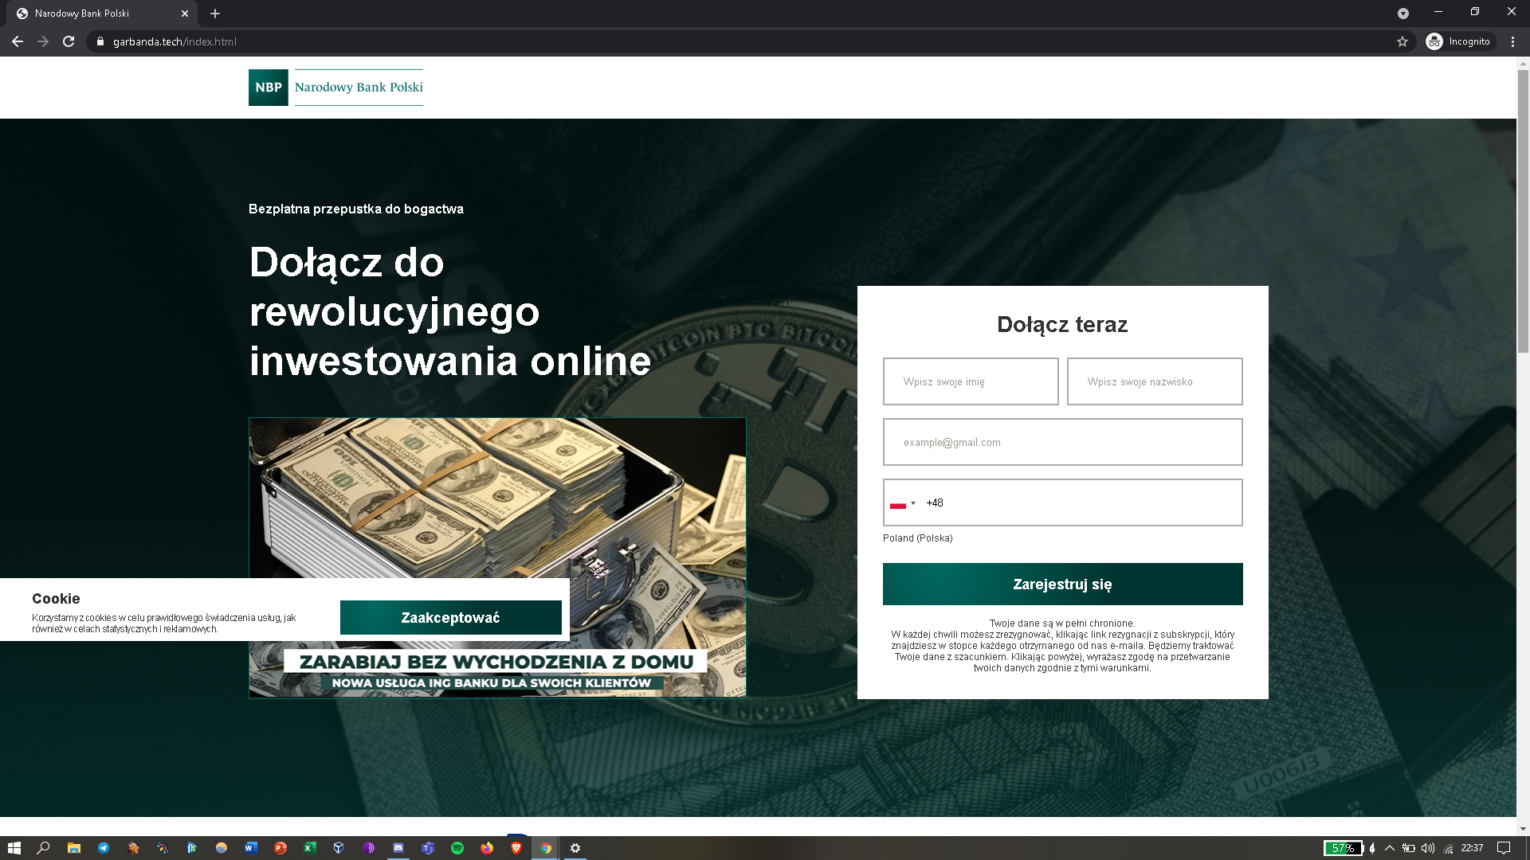
Task: Bookmark this page with the star icon
Action: click(1402, 41)
